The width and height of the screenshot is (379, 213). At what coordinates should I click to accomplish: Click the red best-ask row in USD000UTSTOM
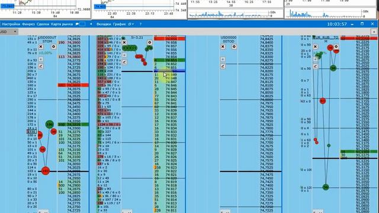click(x=73, y=85)
